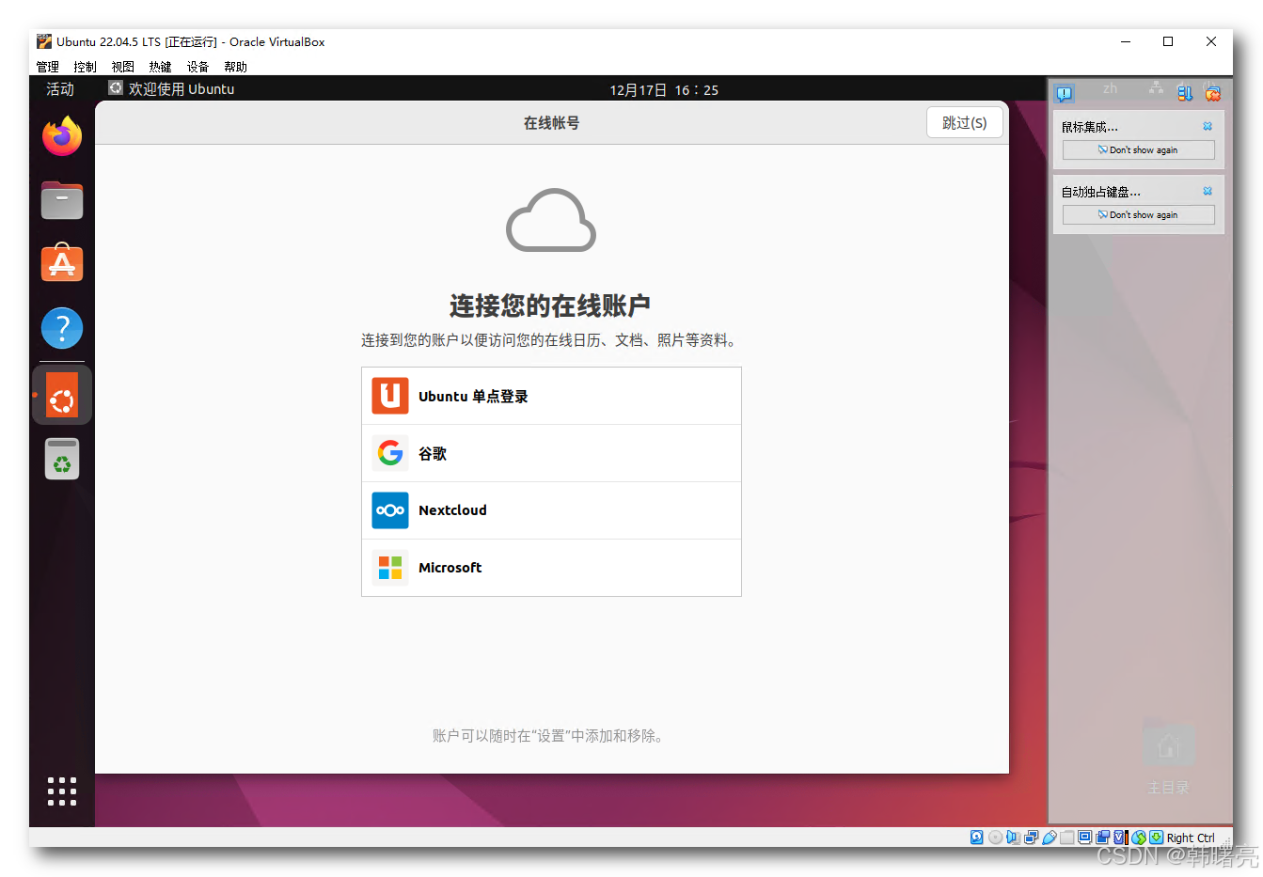Select the Nextcloud account provider
The height and width of the screenshot is (877, 1263).
tap(551, 509)
